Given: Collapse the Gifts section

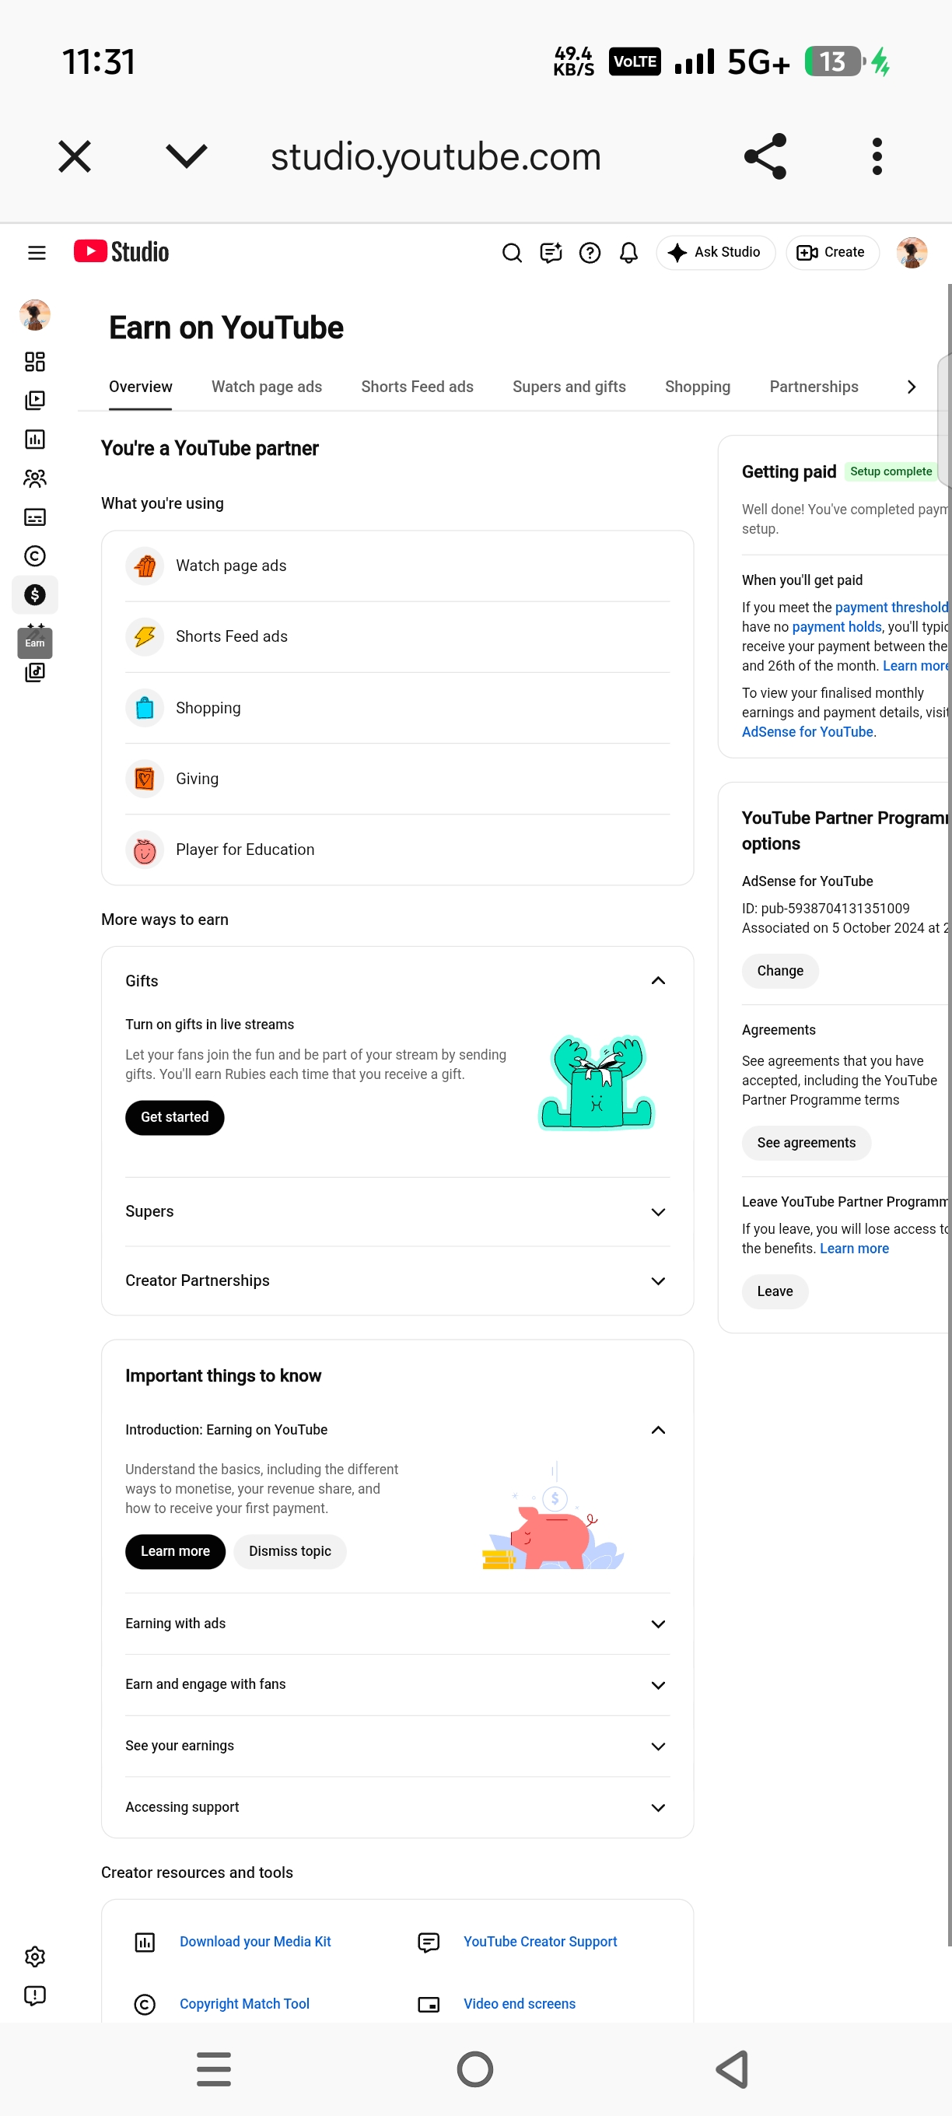Looking at the screenshot, I should [x=658, y=981].
